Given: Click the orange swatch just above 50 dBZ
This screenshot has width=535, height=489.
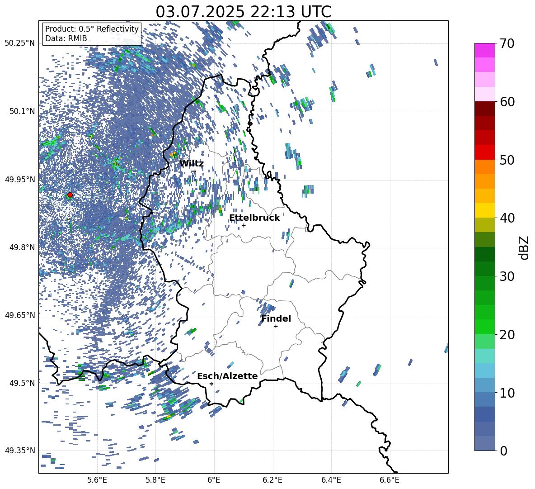Looking at the screenshot, I should tap(484, 166).
